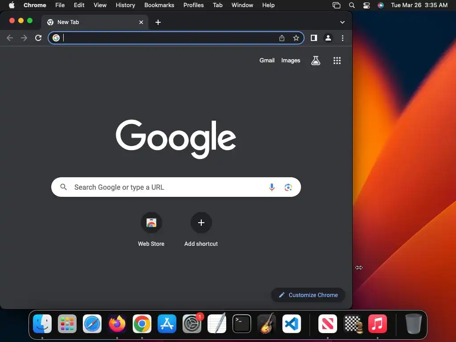Open the History menu
456x342 pixels.
[125, 5]
